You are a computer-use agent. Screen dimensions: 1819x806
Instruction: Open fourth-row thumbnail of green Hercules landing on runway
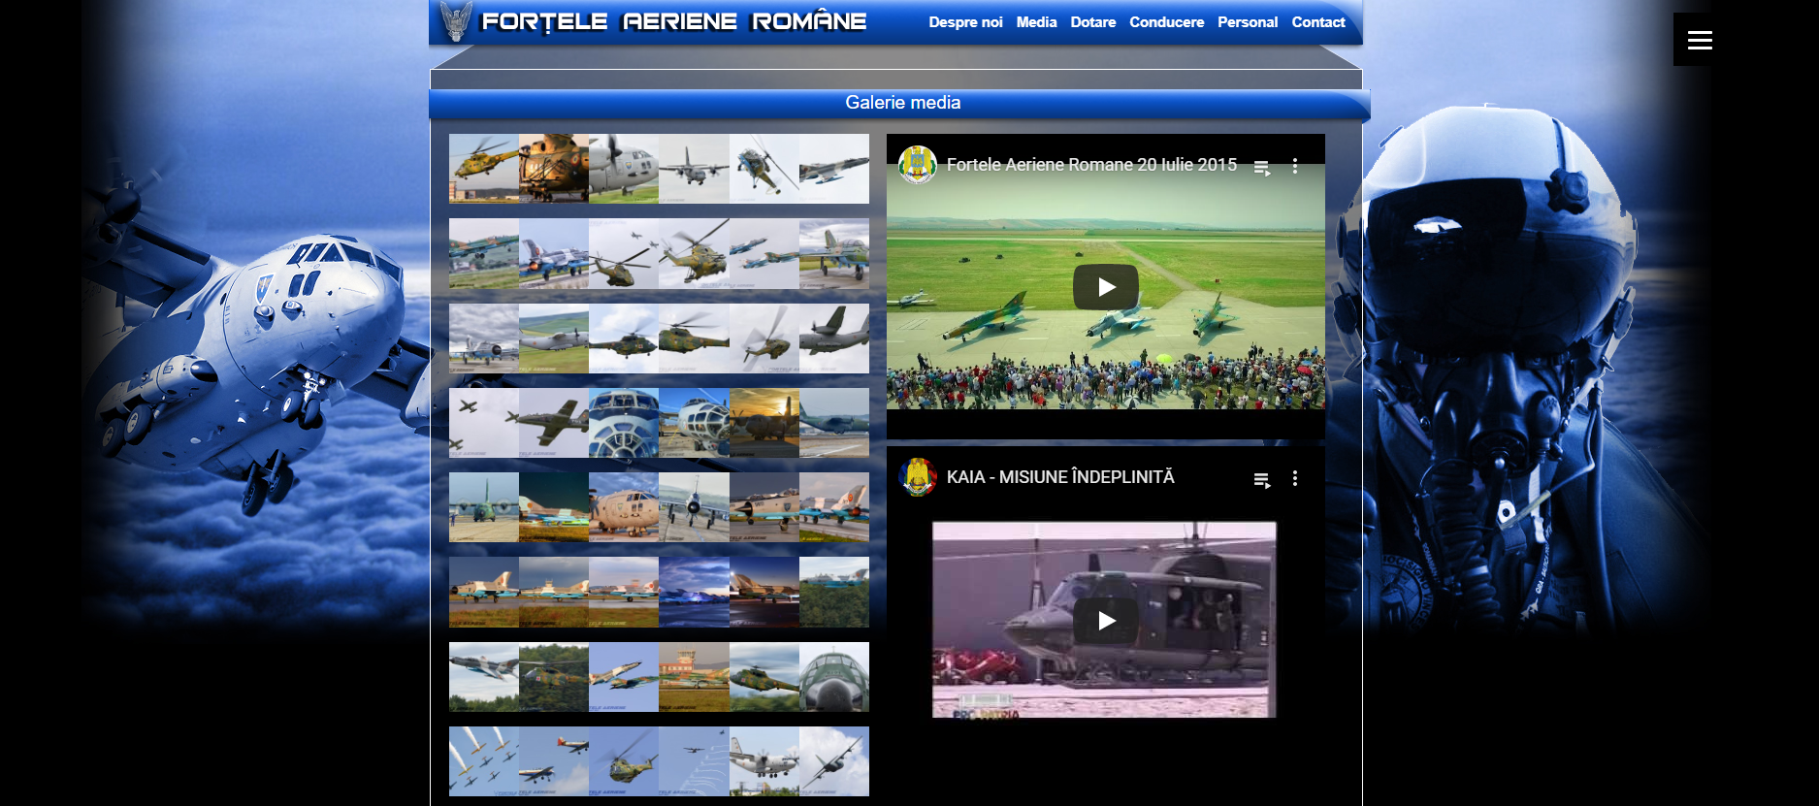[834, 423]
